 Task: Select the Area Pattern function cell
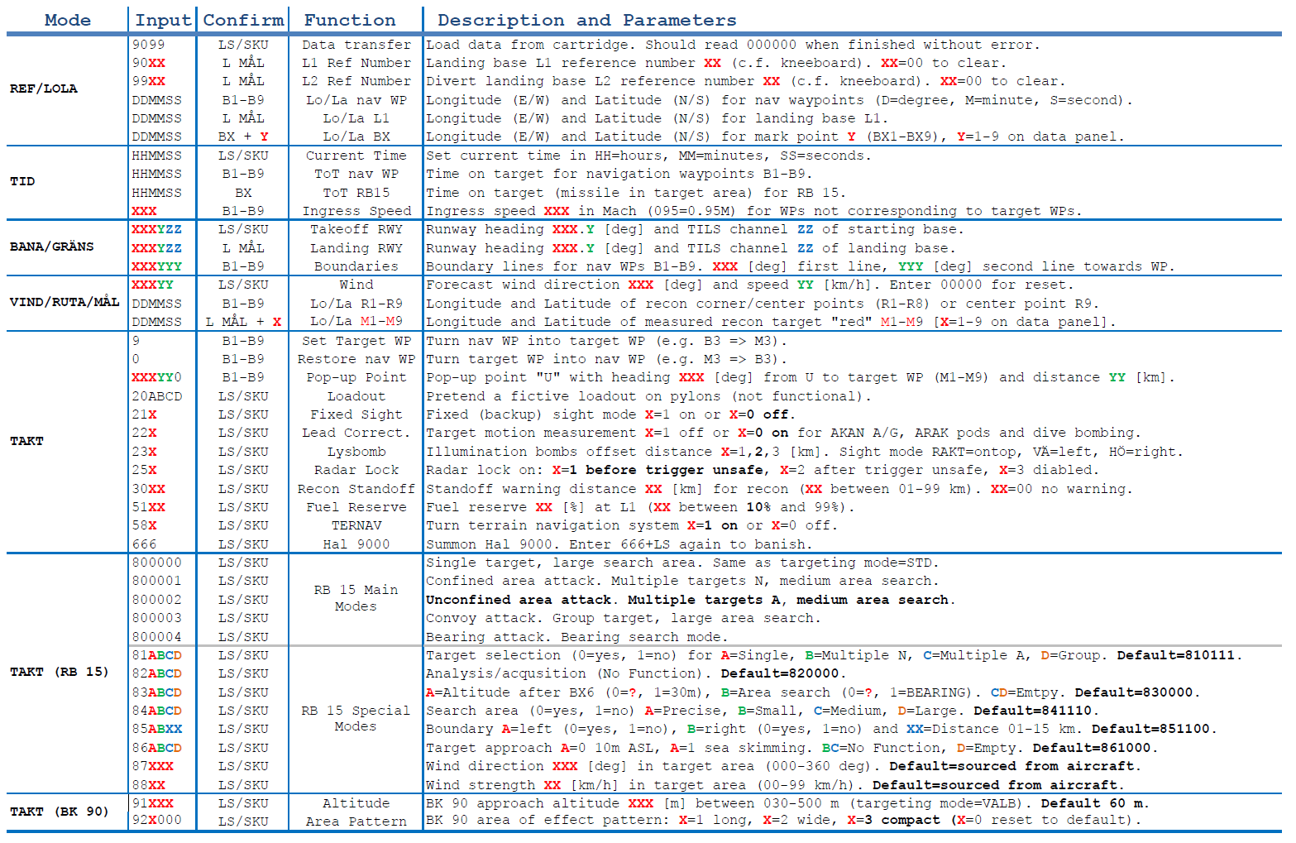356,821
